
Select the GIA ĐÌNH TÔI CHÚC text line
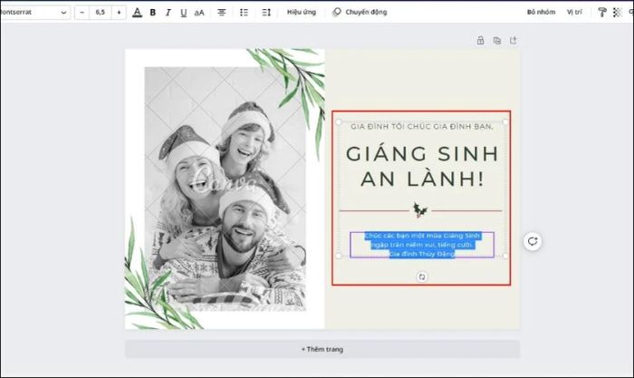click(422, 127)
